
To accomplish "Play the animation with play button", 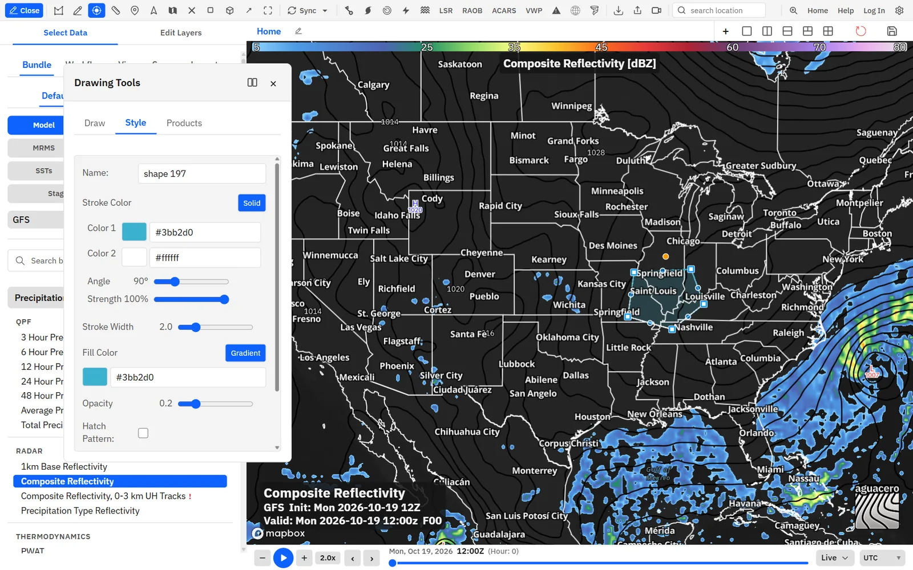I will tap(283, 558).
